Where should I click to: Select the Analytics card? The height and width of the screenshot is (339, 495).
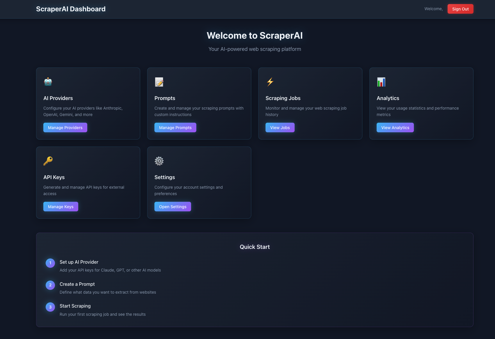tap(421, 104)
